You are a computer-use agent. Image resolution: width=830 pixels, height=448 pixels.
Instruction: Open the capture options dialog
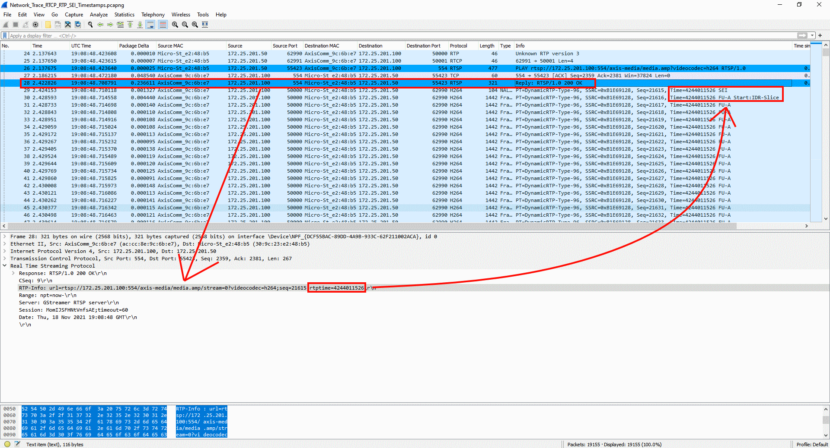35,25
